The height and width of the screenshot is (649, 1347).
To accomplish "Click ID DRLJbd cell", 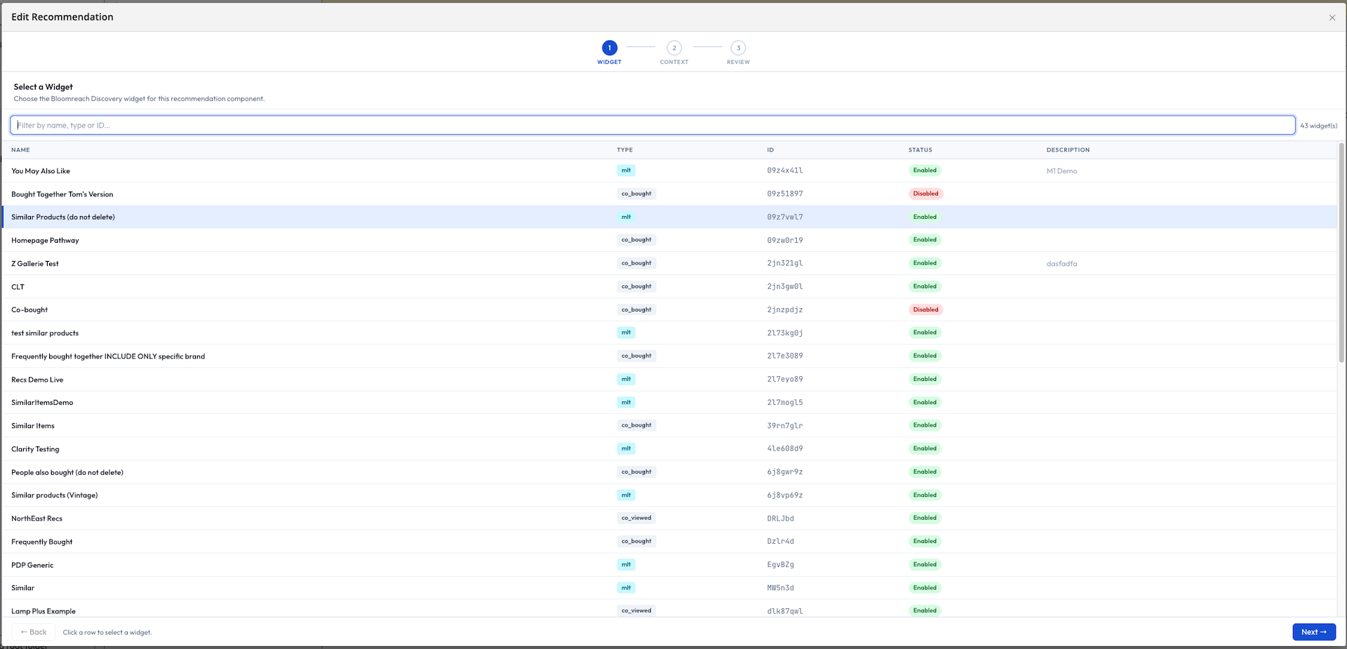I will [780, 518].
